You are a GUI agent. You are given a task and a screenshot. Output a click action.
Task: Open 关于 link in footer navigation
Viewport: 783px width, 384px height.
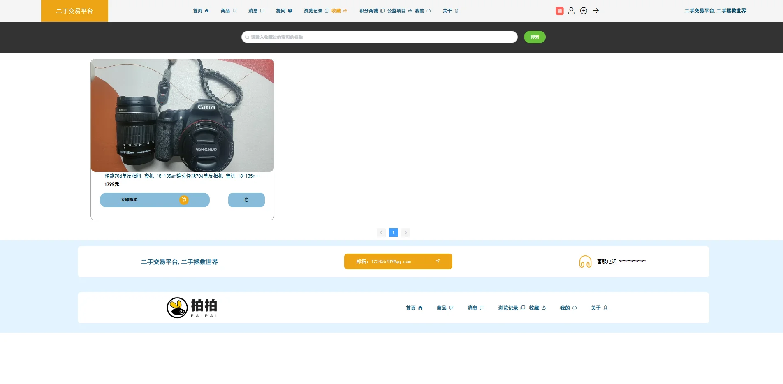[x=595, y=308]
